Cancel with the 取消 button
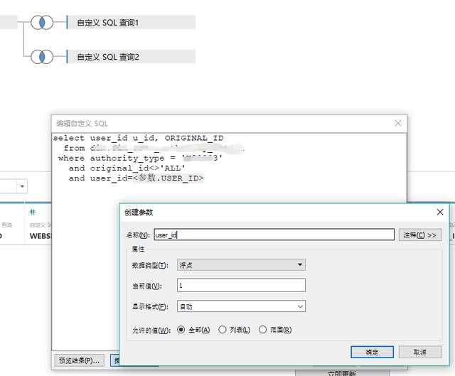455x376 pixels. click(420, 353)
